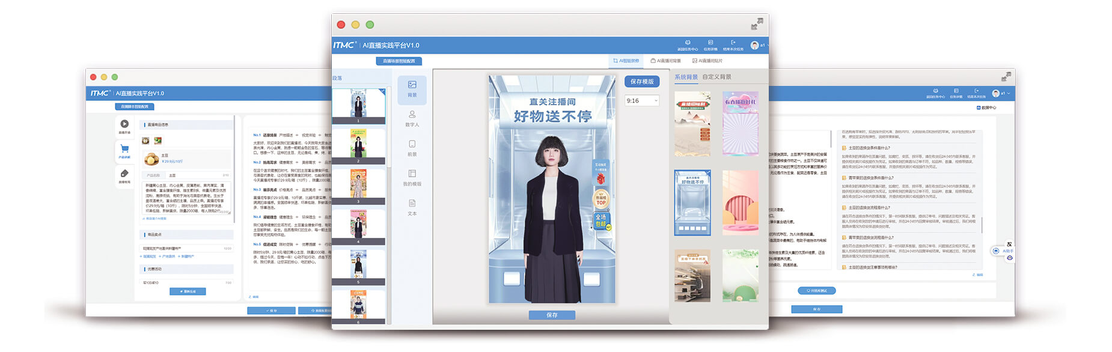Select scene thumbnail number 3 in list
The width and height of the screenshot is (1112, 352).
[359, 186]
